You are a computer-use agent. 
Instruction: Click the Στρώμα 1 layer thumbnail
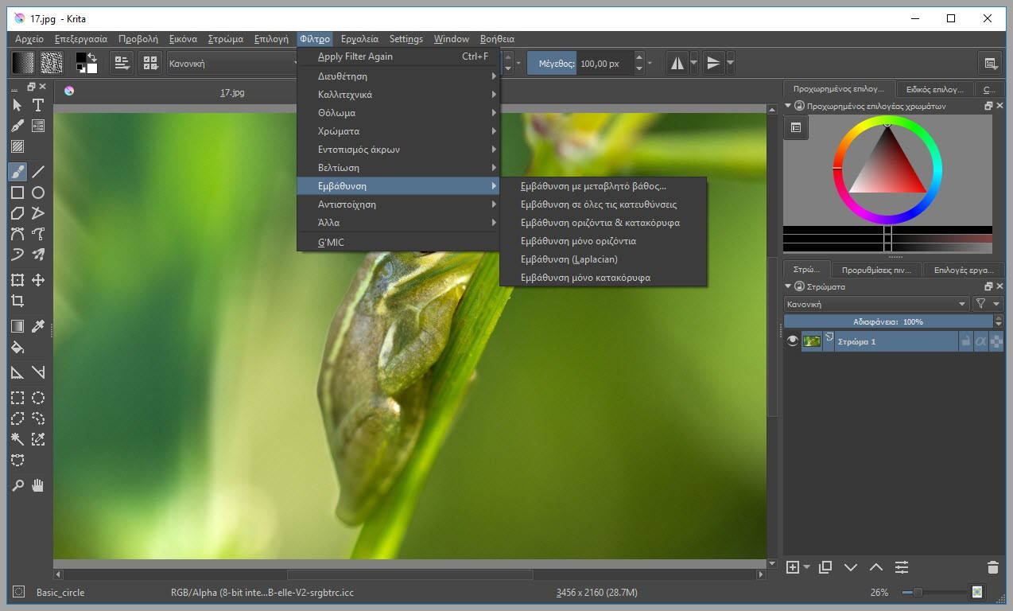pos(811,341)
